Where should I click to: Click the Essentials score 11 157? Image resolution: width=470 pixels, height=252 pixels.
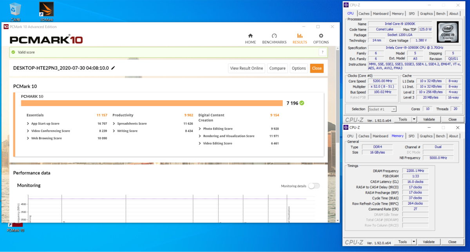click(x=102, y=115)
